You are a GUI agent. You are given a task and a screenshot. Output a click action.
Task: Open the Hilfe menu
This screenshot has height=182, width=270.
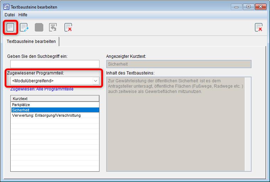[23, 15]
